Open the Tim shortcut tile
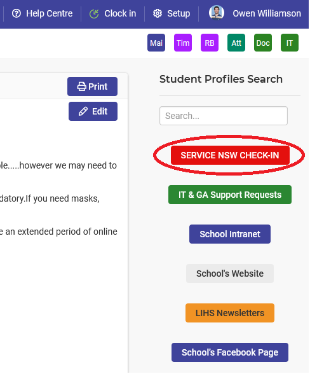The width and height of the screenshot is (310, 374). click(x=183, y=43)
